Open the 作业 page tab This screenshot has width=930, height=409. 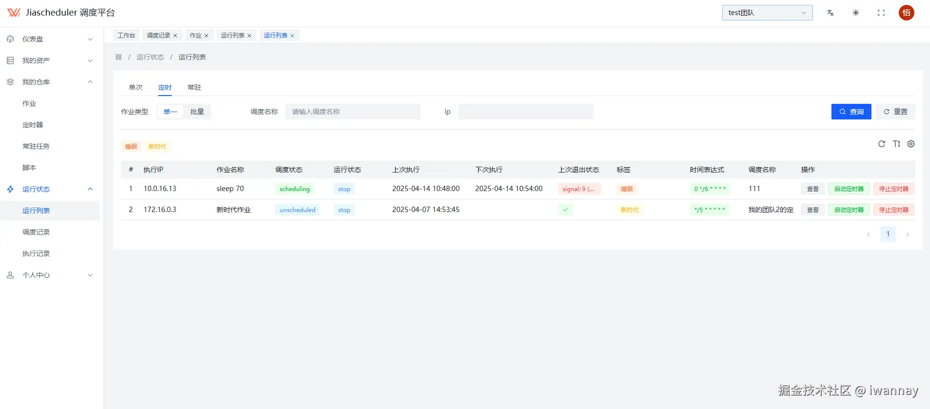coord(196,36)
